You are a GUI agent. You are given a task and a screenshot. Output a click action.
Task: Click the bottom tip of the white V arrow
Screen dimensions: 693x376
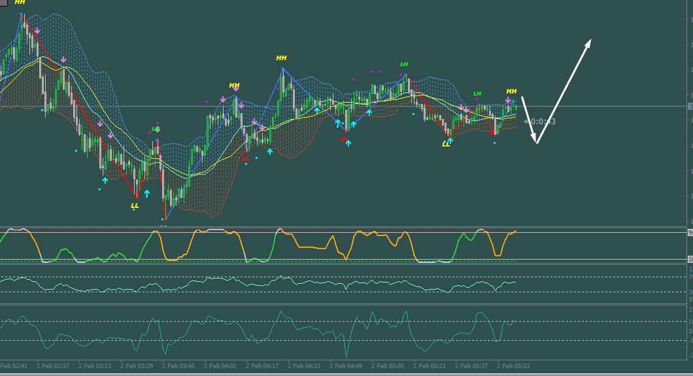point(537,143)
